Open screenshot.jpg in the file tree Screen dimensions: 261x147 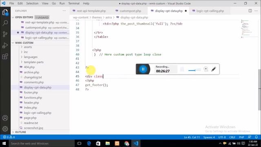(33, 128)
